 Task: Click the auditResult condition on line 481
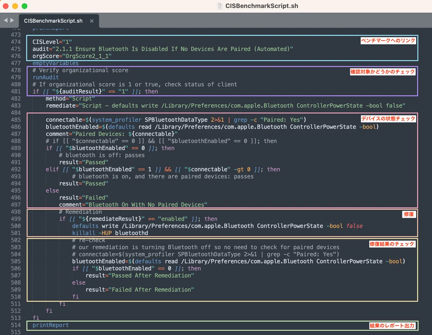click(95, 91)
